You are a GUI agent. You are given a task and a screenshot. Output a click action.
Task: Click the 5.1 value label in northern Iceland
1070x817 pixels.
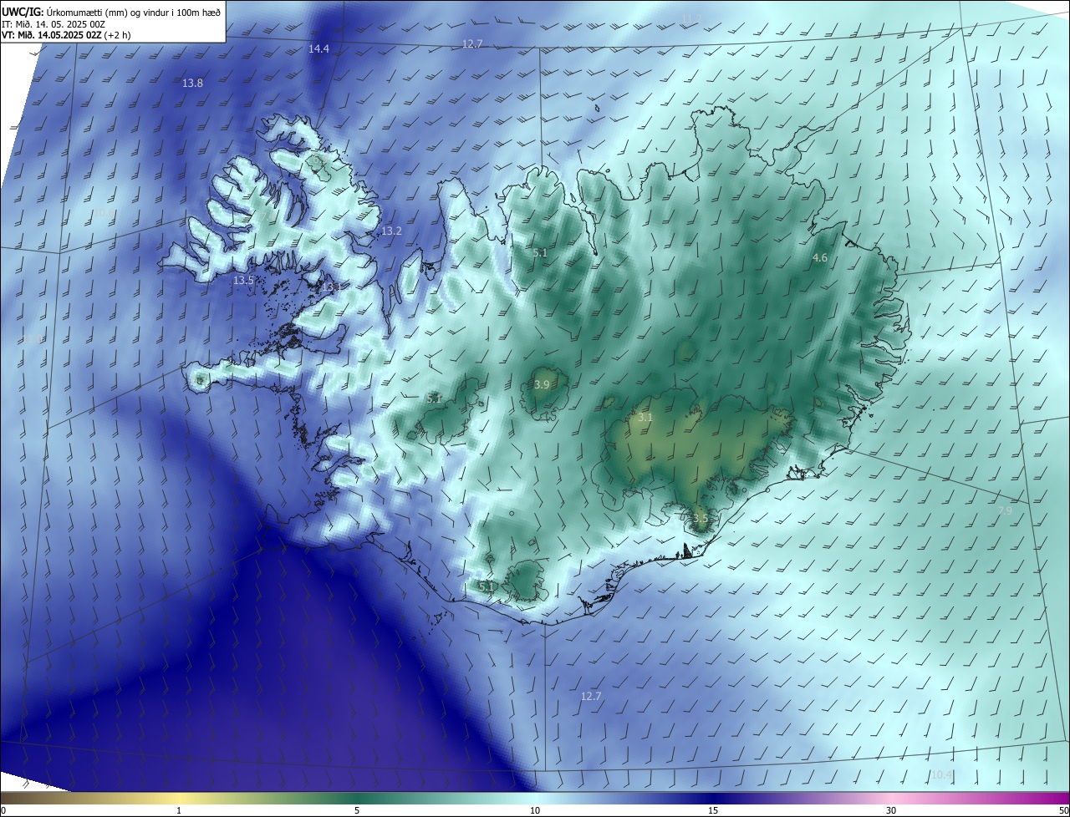(540, 252)
